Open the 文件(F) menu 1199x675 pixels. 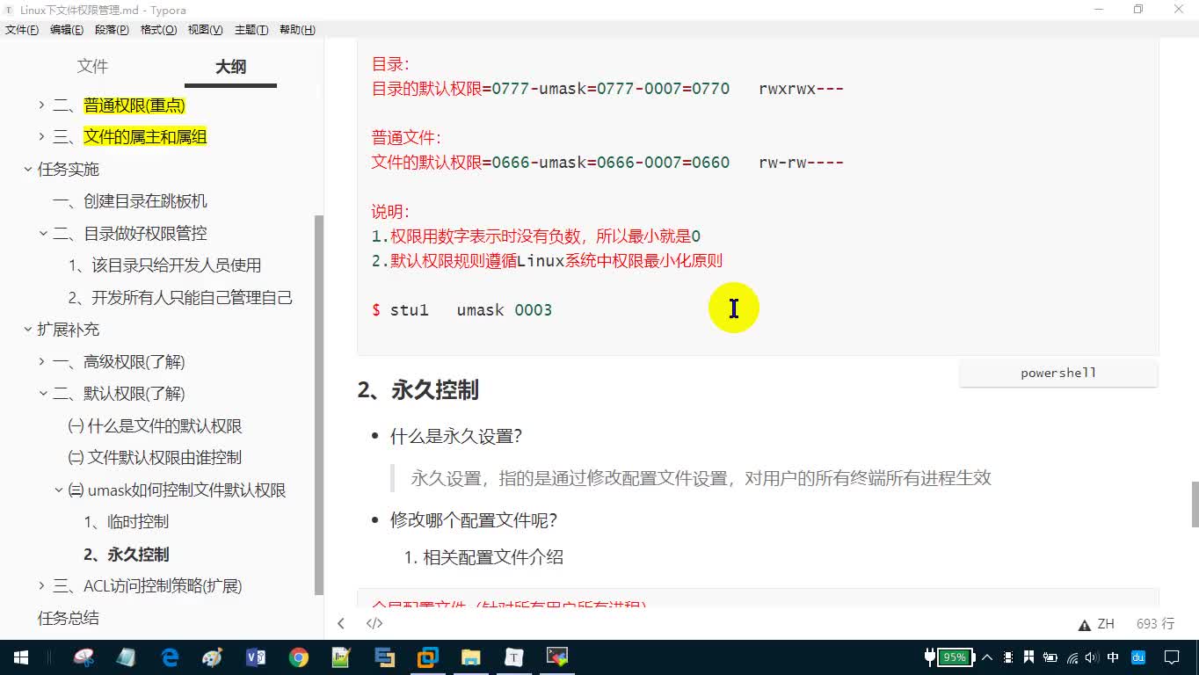(22, 30)
